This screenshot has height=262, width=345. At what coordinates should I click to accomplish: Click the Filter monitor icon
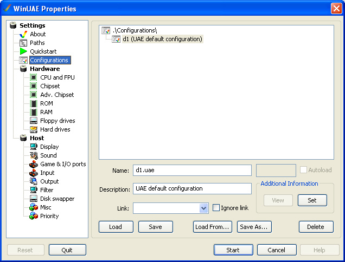34,190
